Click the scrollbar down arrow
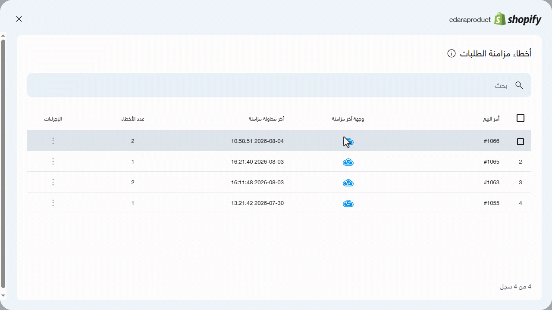552x310 pixels. [x=3, y=295]
